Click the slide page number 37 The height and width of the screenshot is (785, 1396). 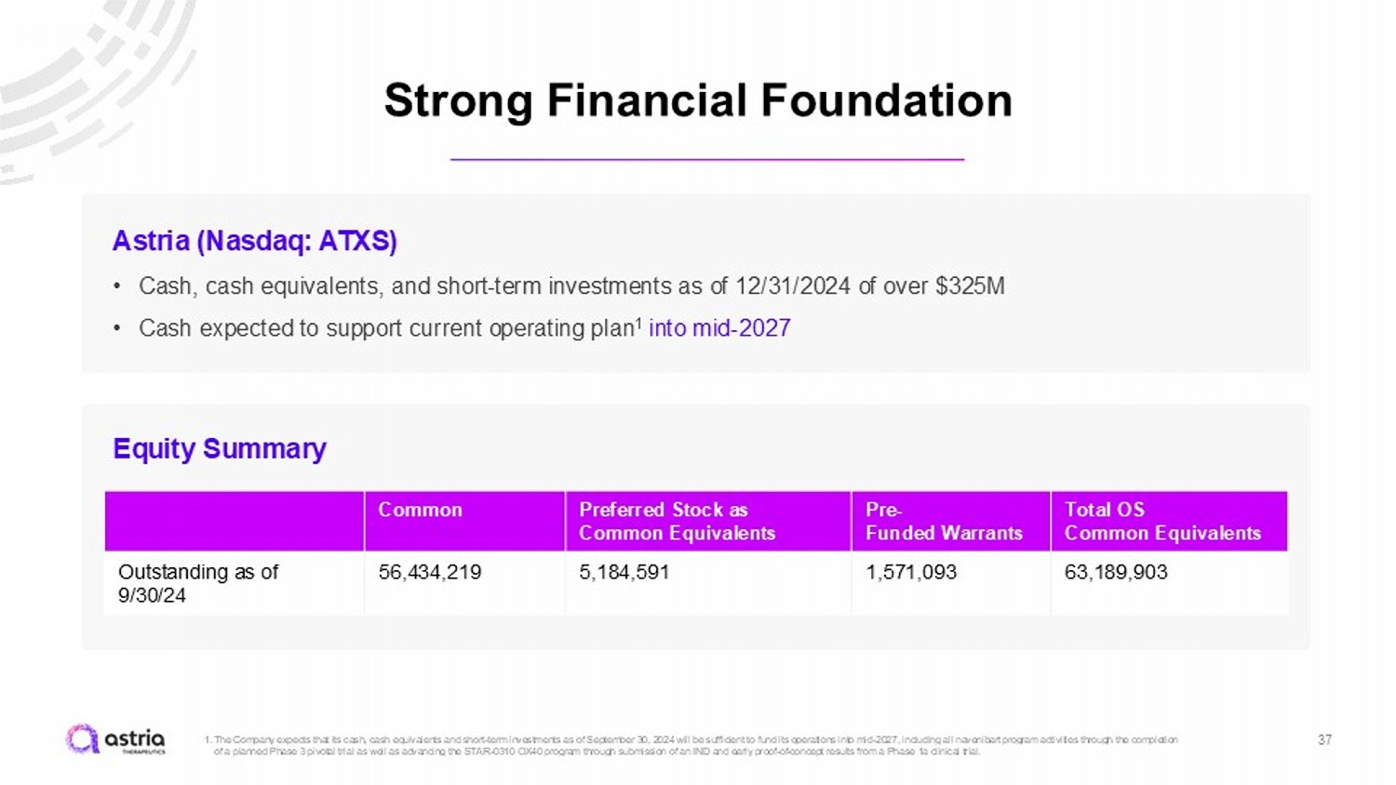1324,739
